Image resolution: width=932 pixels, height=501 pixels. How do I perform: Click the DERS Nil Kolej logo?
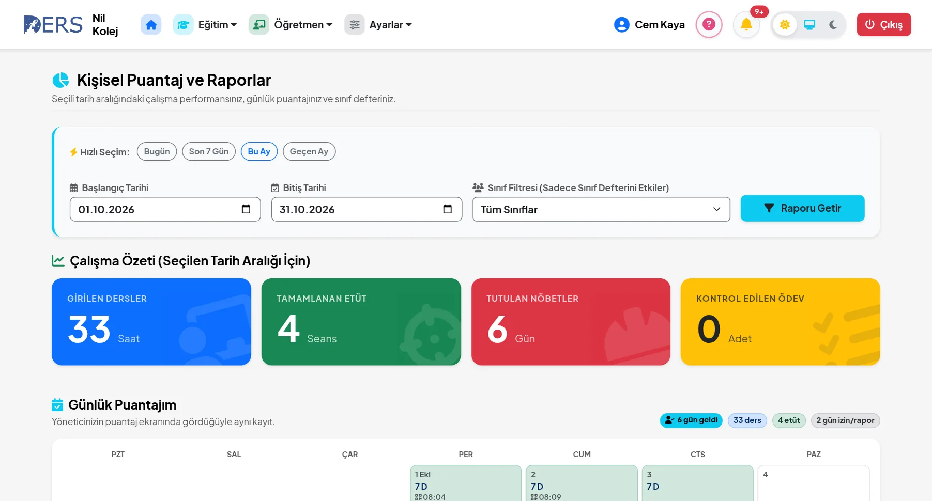point(71,25)
